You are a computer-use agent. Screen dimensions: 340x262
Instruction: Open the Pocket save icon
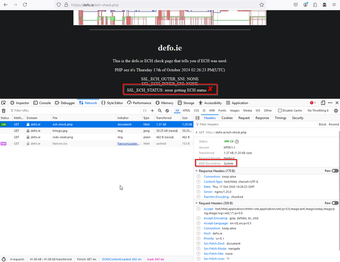(x=295, y=5)
